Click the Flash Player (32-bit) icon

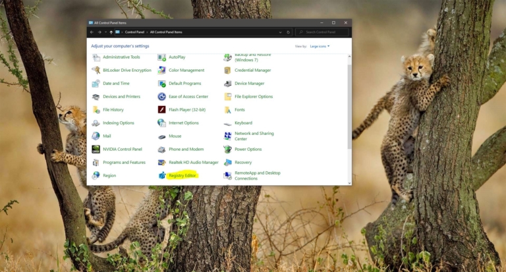pyautogui.click(x=161, y=110)
